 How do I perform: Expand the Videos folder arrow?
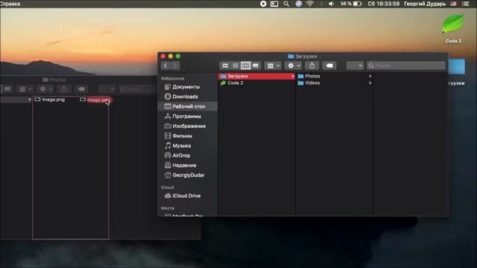(x=370, y=83)
